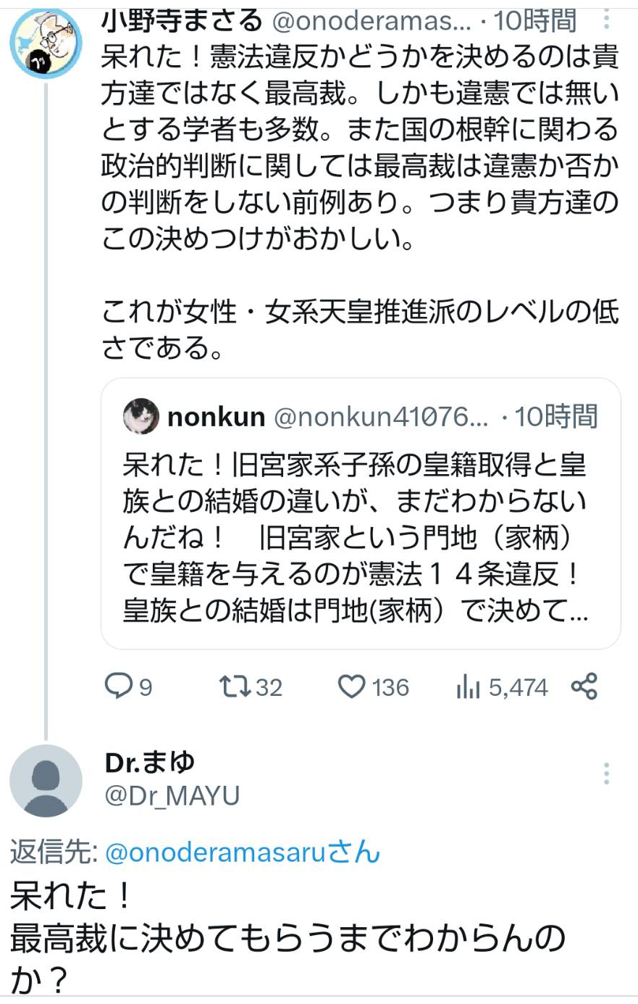The width and height of the screenshot is (638, 1004).
Task: Tap the 小野寺まさる display name
Action: (x=182, y=20)
